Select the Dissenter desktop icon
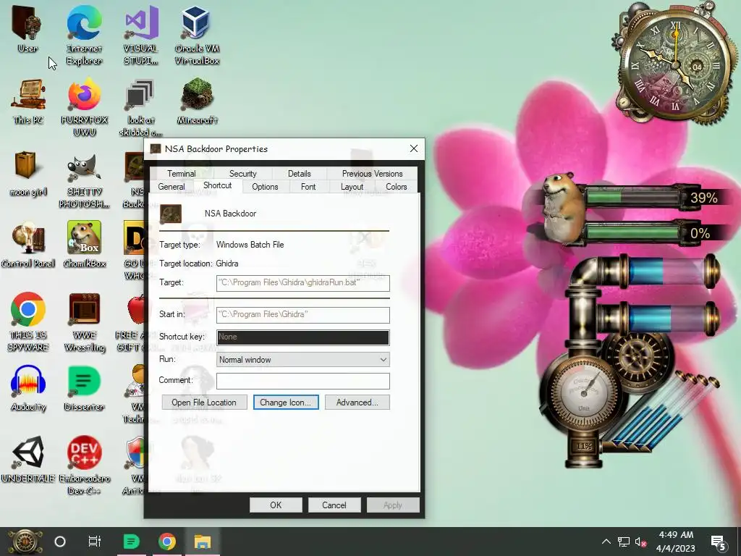This screenshot has height=556, width=741. point(84,389)
